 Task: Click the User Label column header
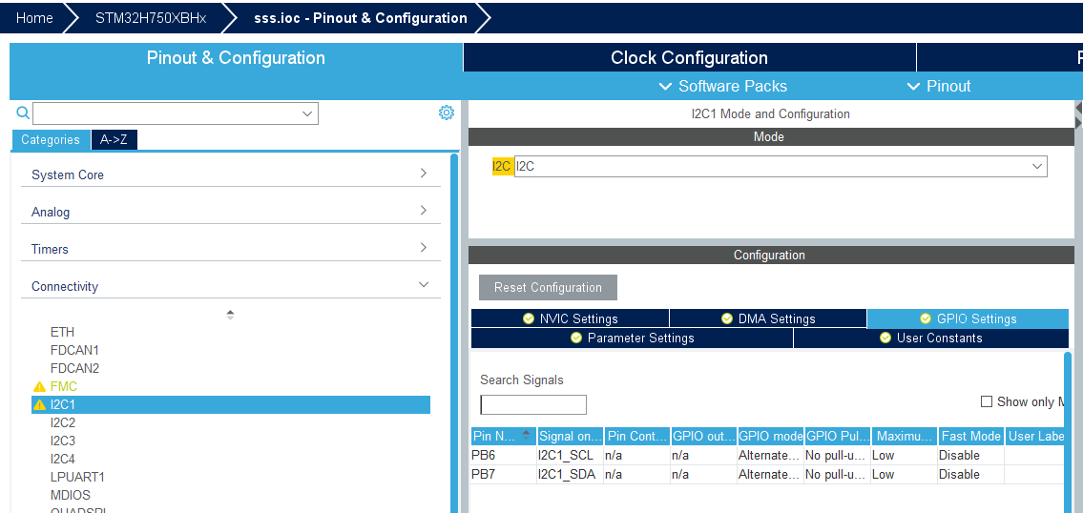(1034, 436)
